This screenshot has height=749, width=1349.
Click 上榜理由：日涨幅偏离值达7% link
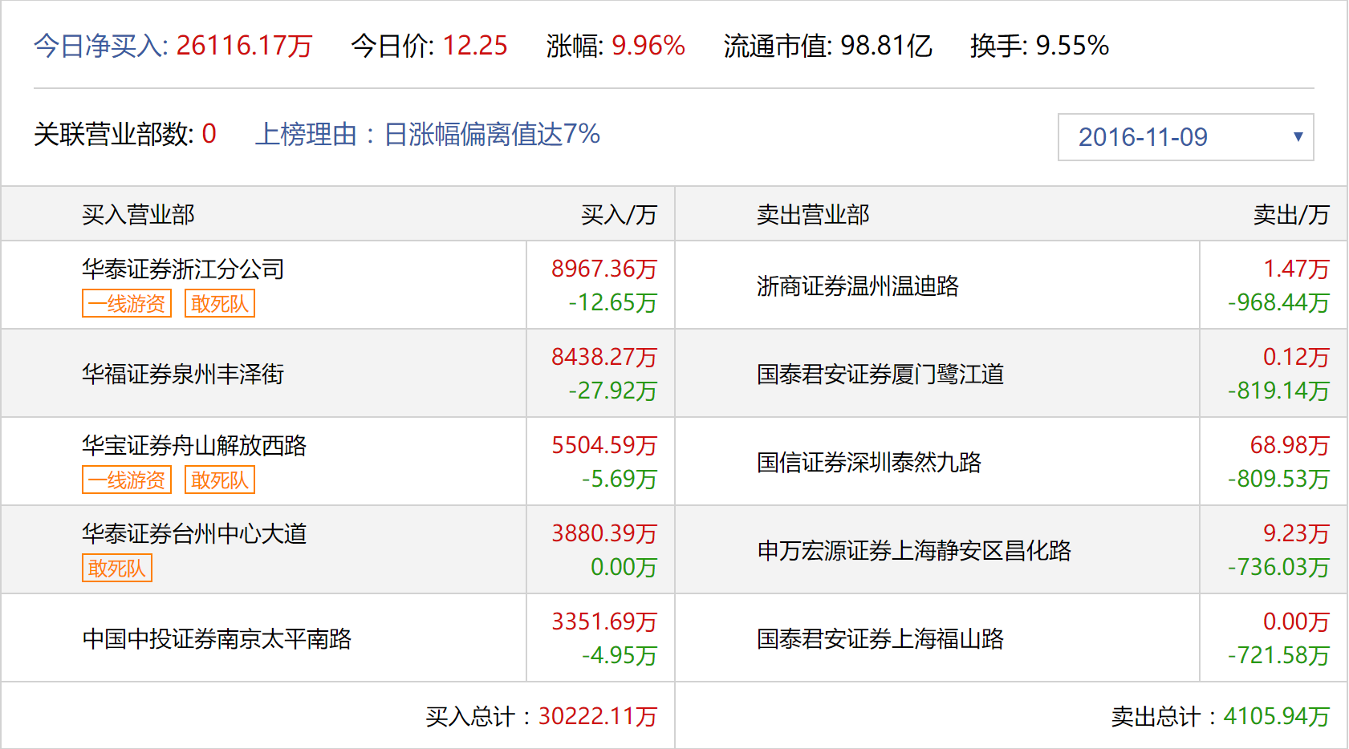[428, 134]
